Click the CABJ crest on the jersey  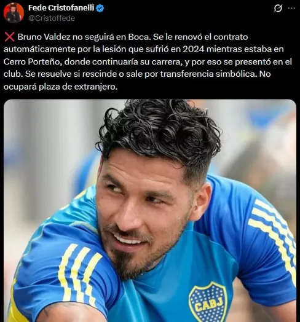point(208,302)
